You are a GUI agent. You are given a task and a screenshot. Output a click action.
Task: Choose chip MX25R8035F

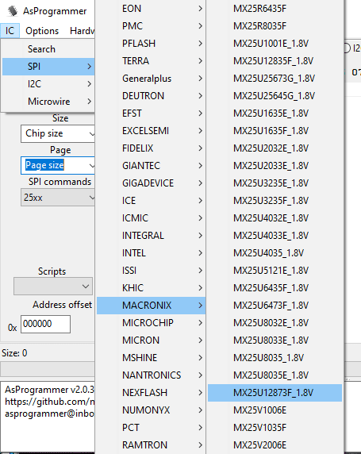[x=275, y=25]
